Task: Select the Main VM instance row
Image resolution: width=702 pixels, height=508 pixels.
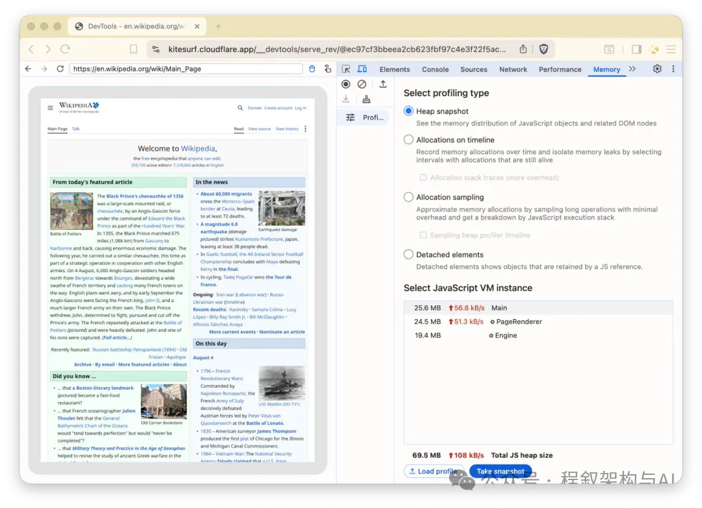Action: 538,308
